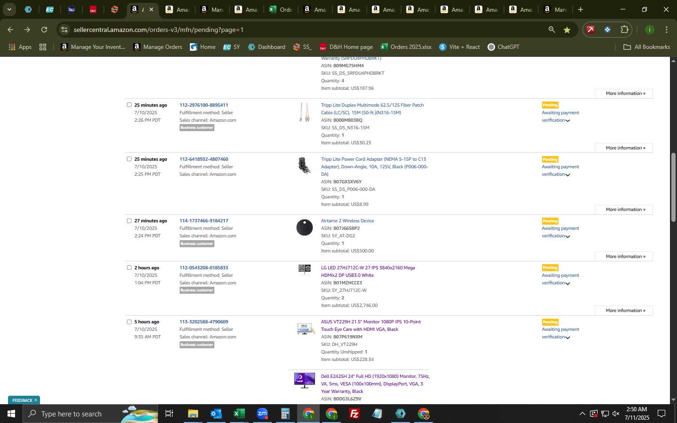Viewport: 677px width, 423px height.
Task: Open Excel from the taskbar
Action: pyautogui.click(x=239, y=414)
